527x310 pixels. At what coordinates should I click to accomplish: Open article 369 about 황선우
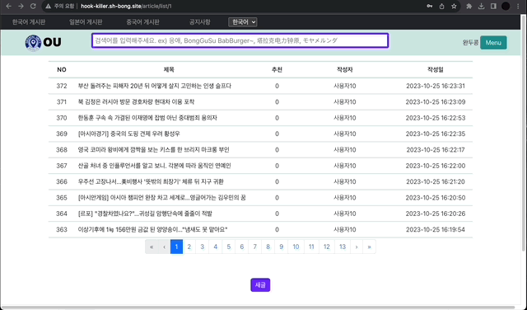(x=128, y=134)
